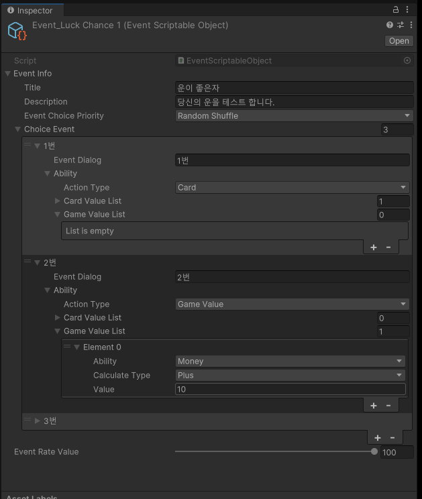Click the 1번 Card Value List size field
The width and height of the screenshot is (422, 499).
tap(393, 201)
